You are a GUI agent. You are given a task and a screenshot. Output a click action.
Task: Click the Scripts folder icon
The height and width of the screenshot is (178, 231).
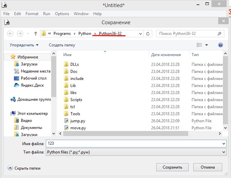[x=66, y=99]
